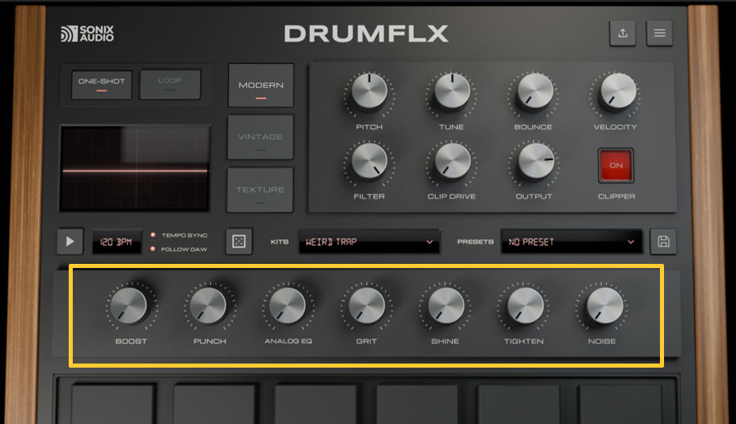Enable Tempo Sync option
This screenshot has width=736, height=424.
click(x=179, y=235)
